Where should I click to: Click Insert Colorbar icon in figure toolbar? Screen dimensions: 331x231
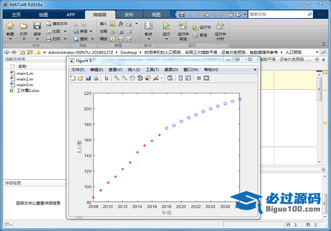(x=181, y=78)
